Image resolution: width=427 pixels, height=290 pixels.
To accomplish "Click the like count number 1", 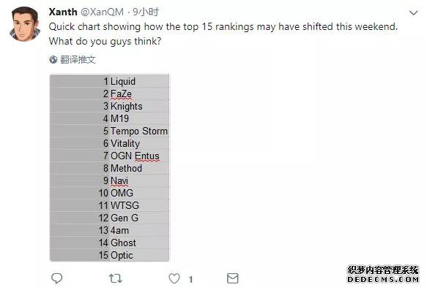I will (x=190, y=279).
